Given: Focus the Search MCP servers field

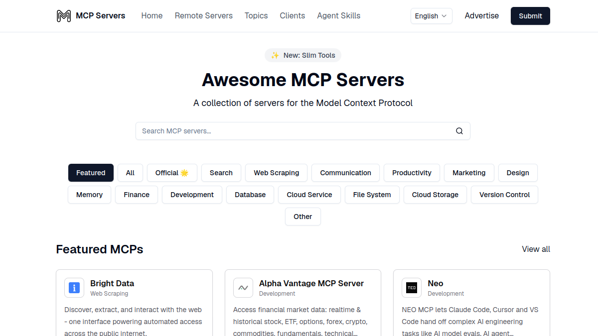Looking at the screenshot, I should [303, 131].
